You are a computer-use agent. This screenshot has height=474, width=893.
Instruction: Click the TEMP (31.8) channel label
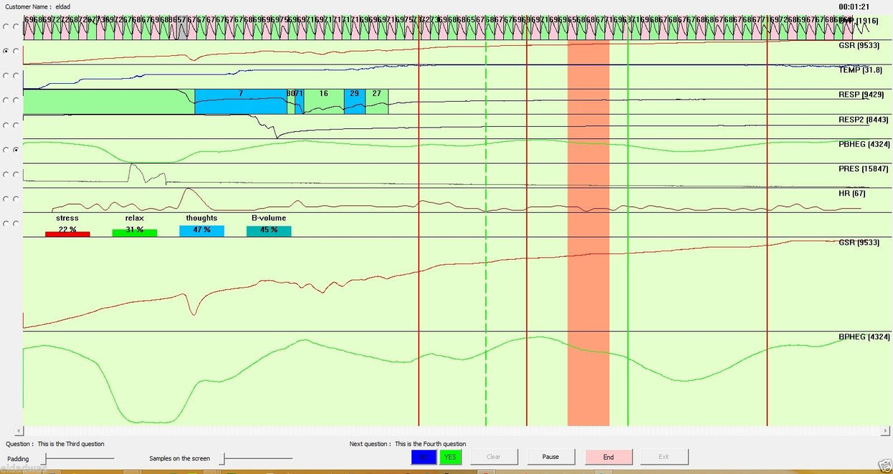click(x=860, y=70)
